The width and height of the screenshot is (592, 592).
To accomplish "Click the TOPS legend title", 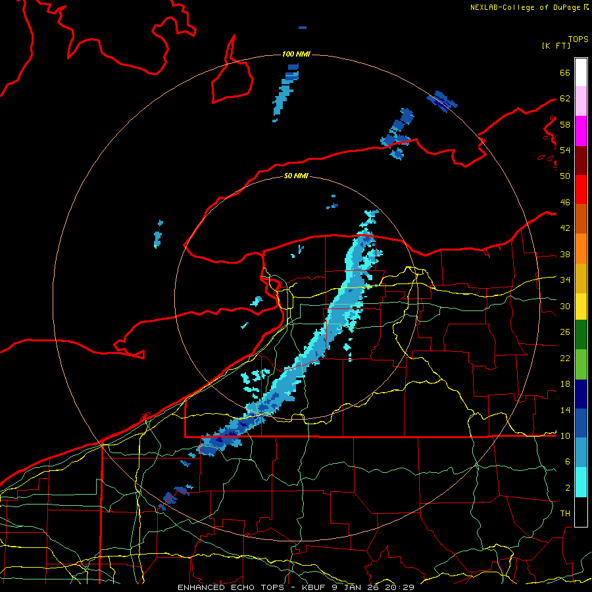I will point(578,39).
